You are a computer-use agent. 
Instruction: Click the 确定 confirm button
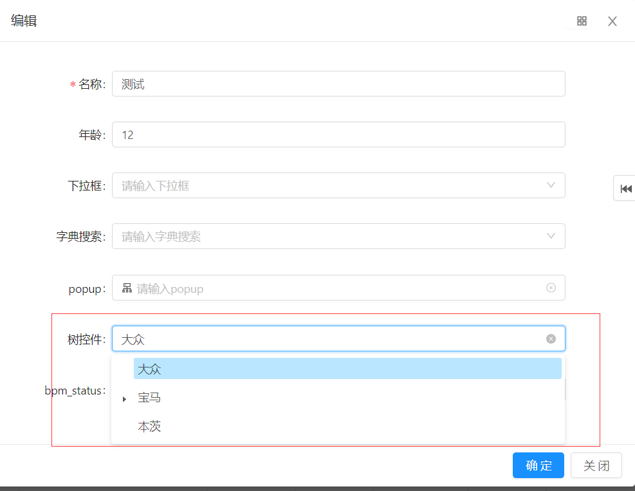538,465
